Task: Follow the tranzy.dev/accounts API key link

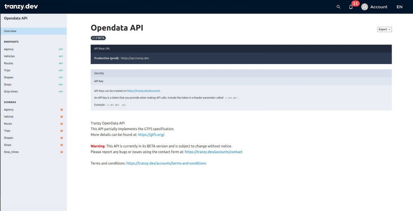Action: 144,91
